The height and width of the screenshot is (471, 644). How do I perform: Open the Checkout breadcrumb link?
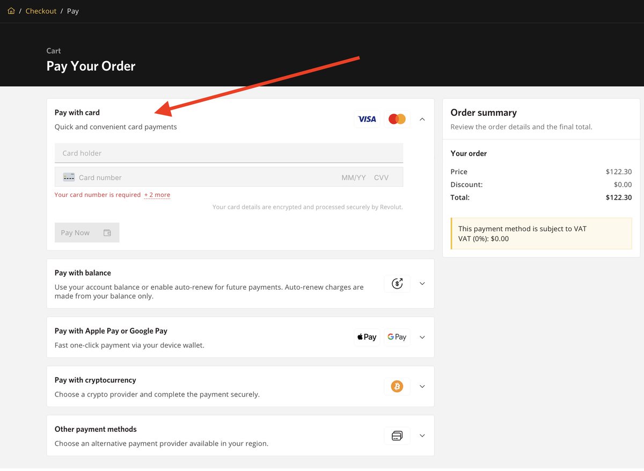click(41, 11)
